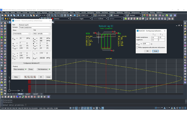Click the Otwory button
Screen dimensions: 187x116
31,69
